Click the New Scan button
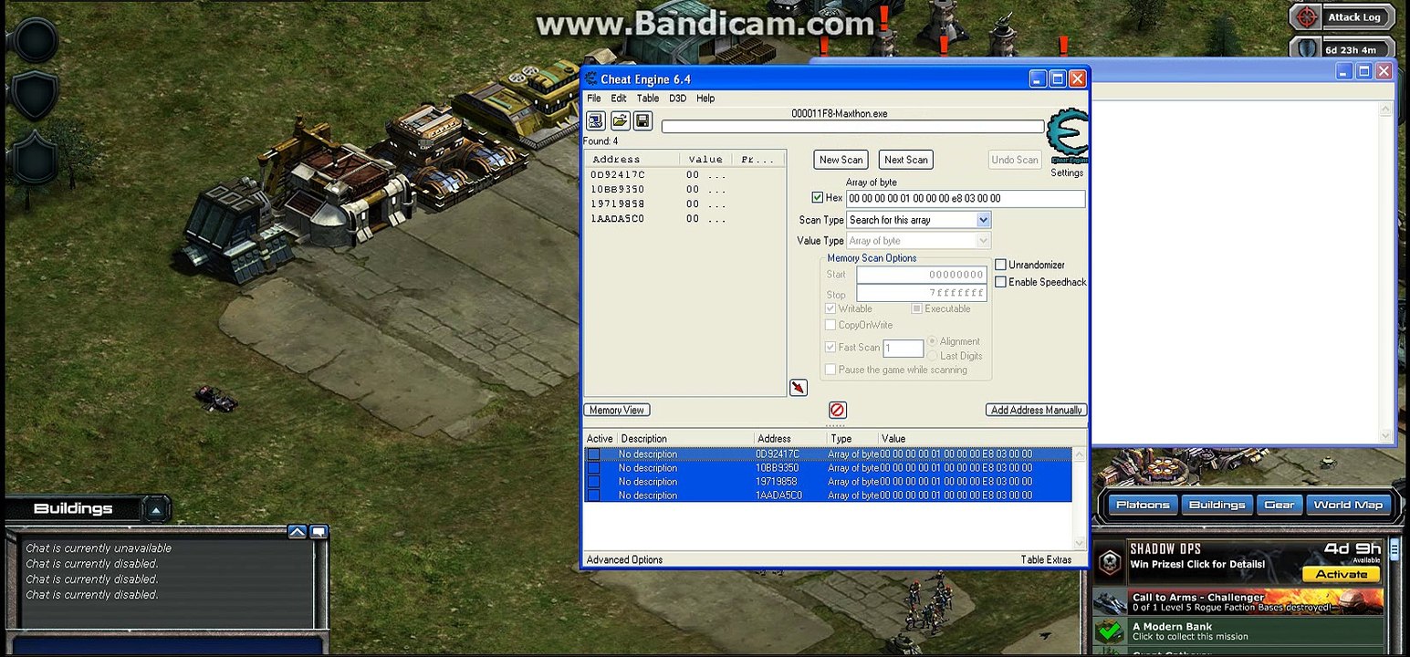The height and width of the screenshot is (657, 1410). (x=841, y=160)
